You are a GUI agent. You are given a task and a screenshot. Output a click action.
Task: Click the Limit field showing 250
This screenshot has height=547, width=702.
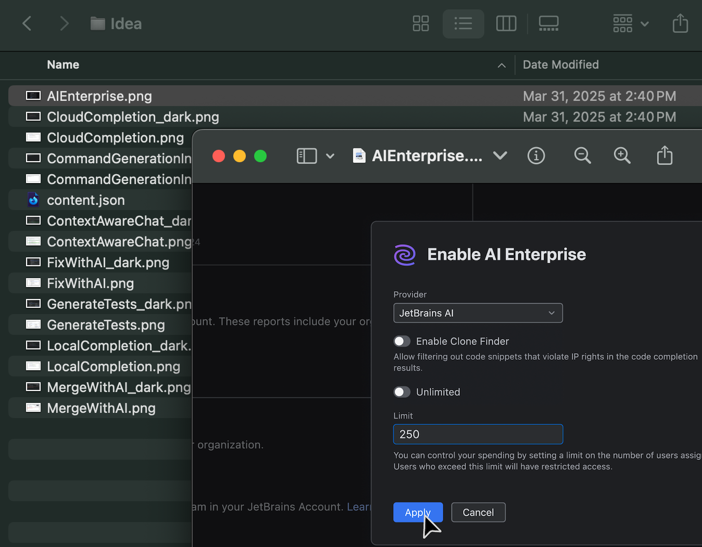(x=478, y=434)
